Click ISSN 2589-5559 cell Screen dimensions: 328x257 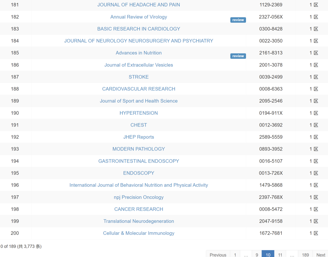pos(271,137)
